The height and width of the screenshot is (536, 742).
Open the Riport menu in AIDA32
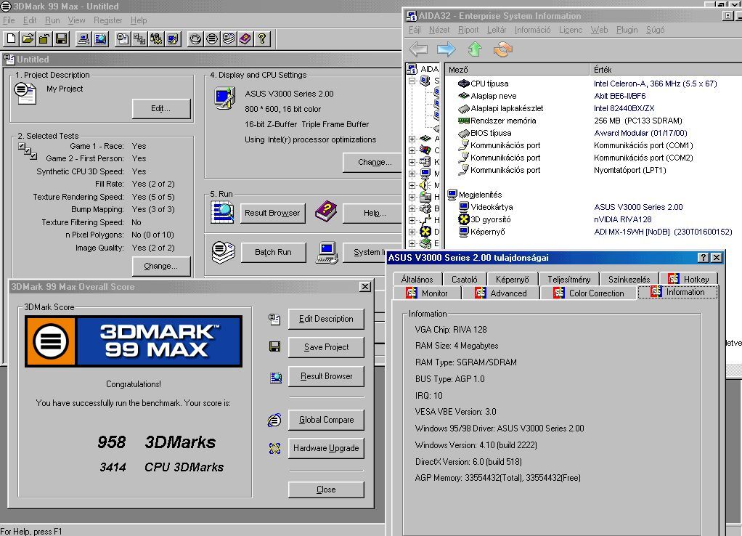[x=468, y=30]
